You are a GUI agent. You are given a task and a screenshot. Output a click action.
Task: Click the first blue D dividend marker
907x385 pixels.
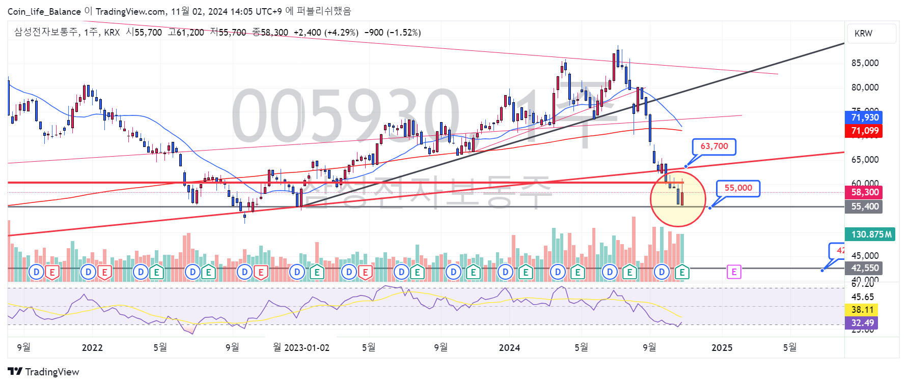point(36,272)
